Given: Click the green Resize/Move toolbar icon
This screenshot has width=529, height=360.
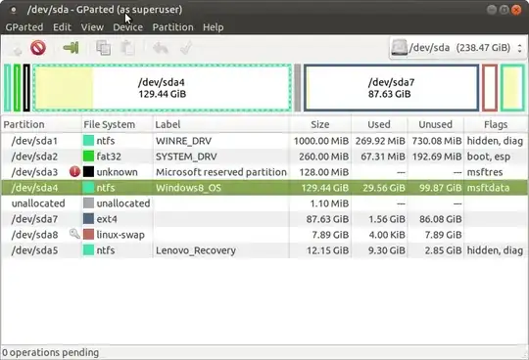Looking at the screenshot, I should [71, 48].
